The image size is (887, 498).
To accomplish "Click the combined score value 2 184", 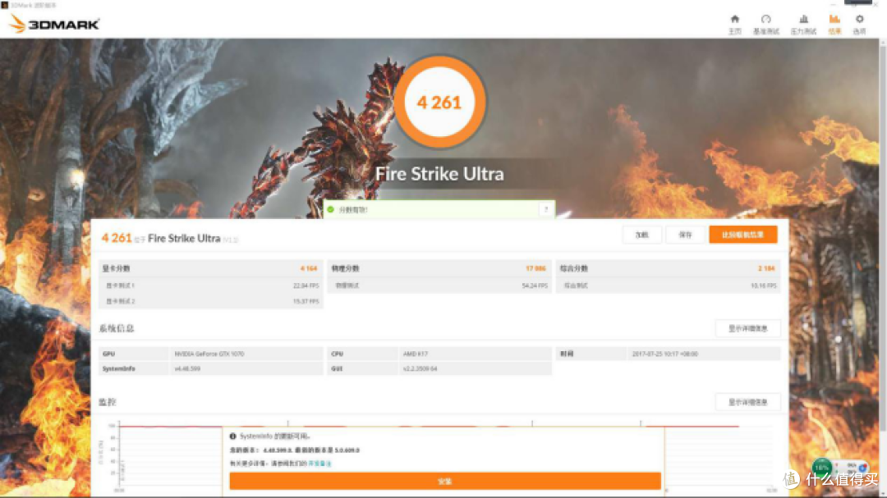I will tap(766, 268).
